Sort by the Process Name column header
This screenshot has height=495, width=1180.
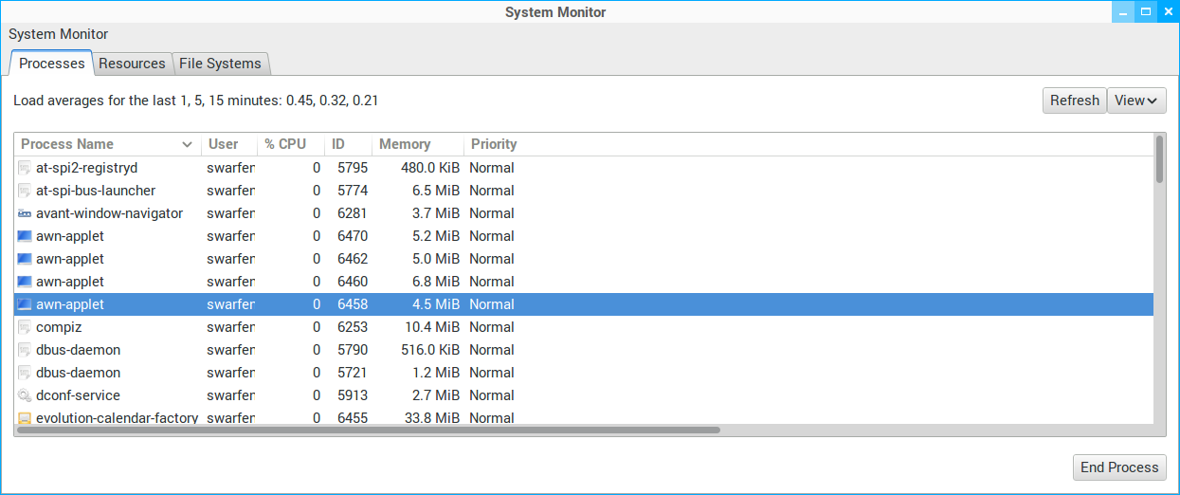(106, 144)
